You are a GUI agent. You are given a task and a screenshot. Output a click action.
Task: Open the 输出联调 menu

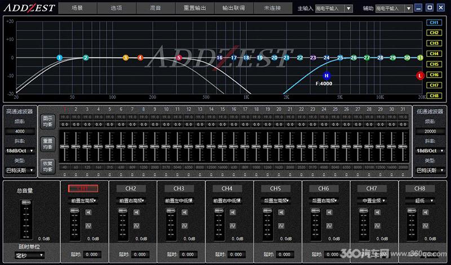coord(234,8)
